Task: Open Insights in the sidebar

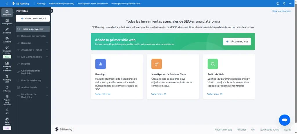Action: 33,64
